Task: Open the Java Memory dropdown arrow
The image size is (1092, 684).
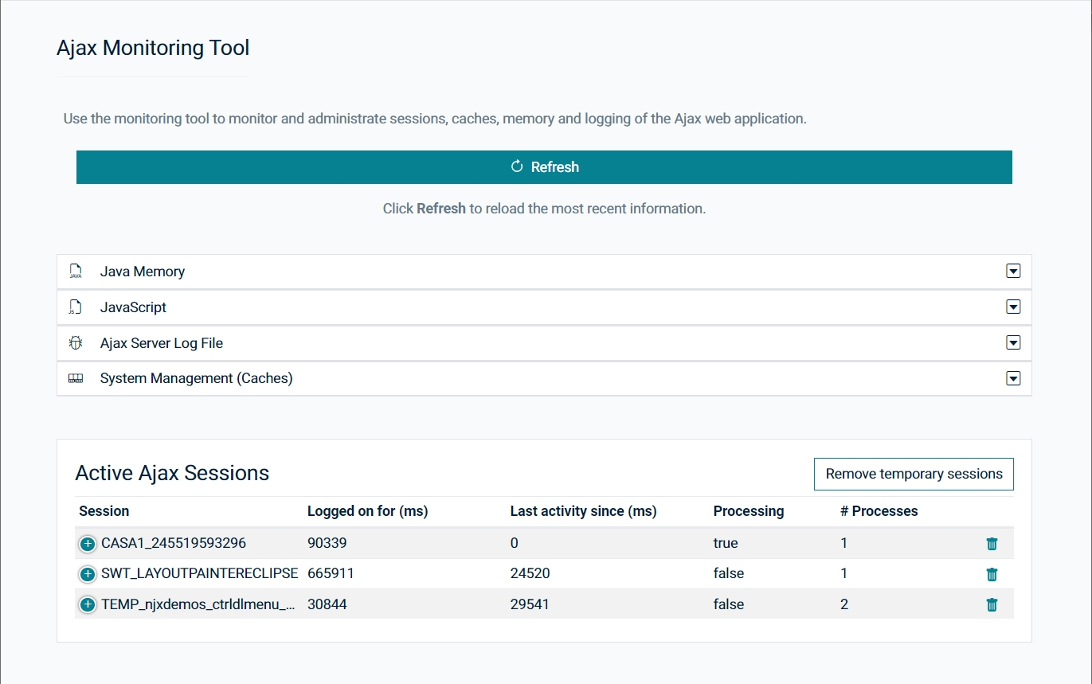Action: pyautogui.click(x=1013, y=271)
